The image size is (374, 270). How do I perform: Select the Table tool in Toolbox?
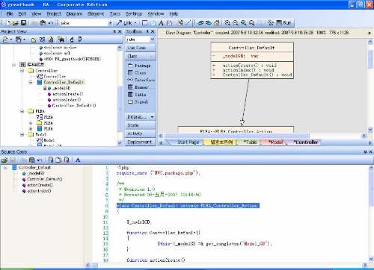[137, 95]
